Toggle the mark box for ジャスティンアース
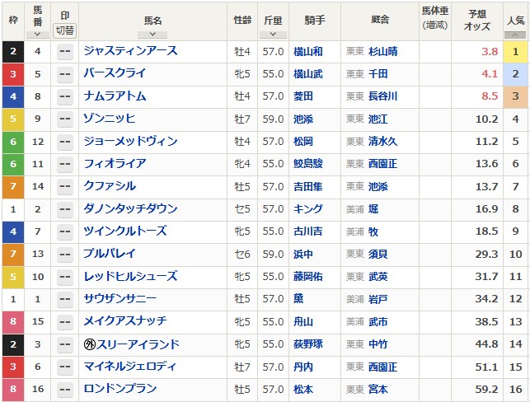530x402 pixels. coord(64,52)
